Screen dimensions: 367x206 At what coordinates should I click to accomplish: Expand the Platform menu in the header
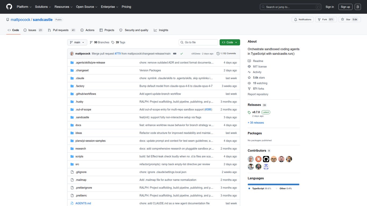pyautogui.click(x=24, y=7)
